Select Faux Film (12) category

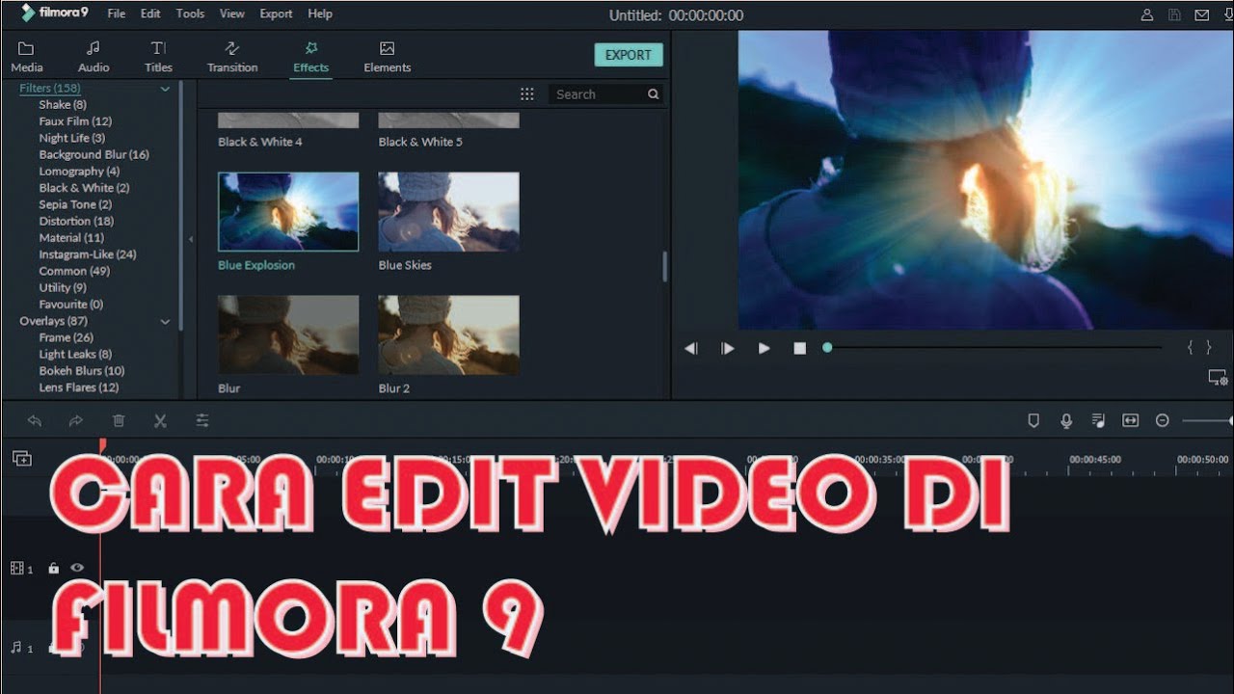[75, 121]
